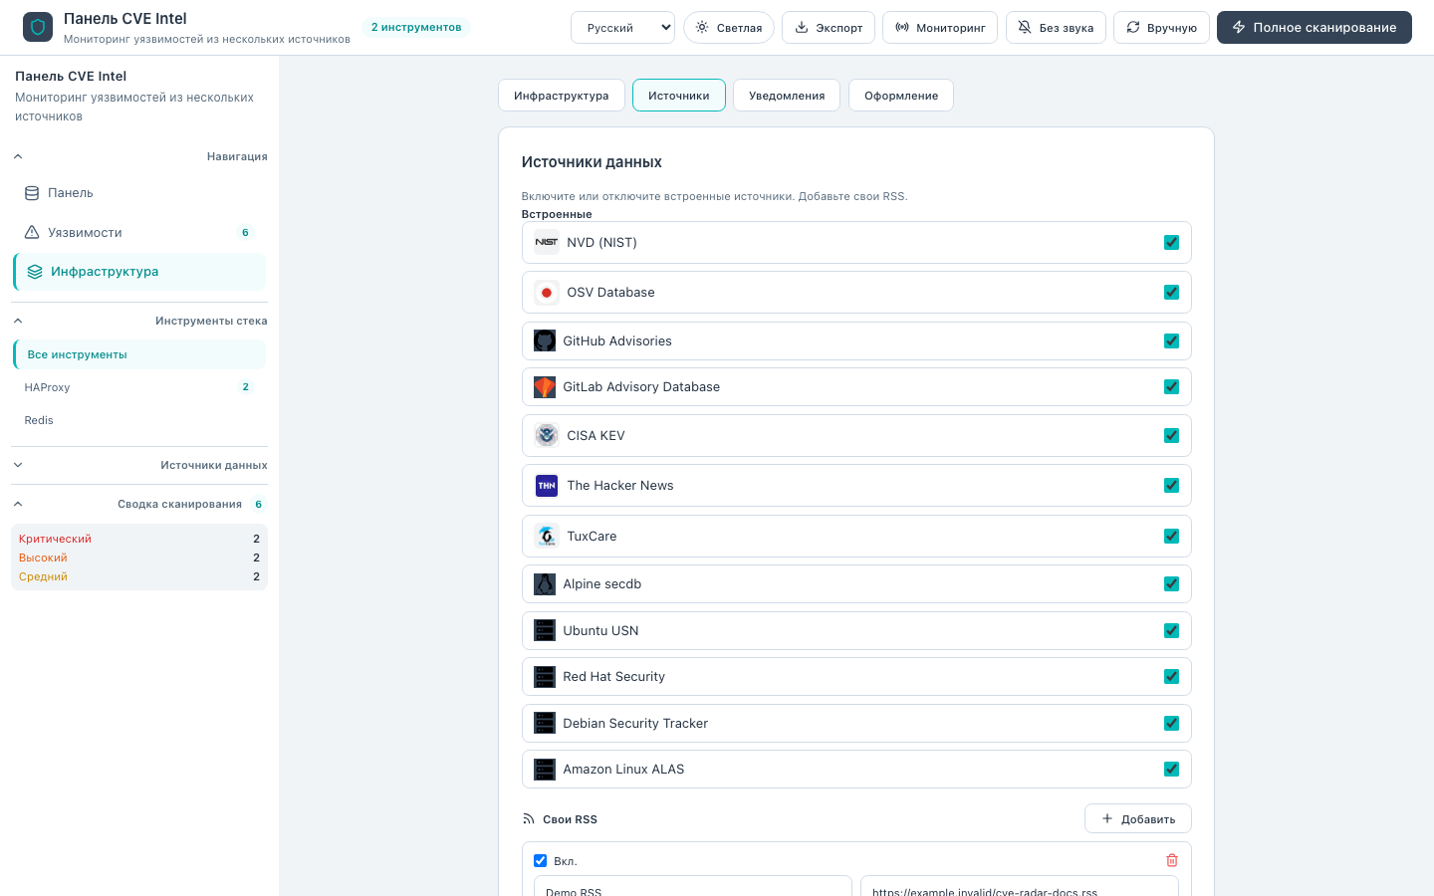Viewport: 1434px width, 896px height.
Task: Disable The Hacker News checkbox
Action: point(1171,486)
